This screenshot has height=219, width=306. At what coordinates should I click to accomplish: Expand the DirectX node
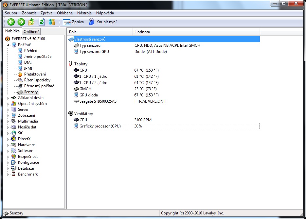[8, 139]
